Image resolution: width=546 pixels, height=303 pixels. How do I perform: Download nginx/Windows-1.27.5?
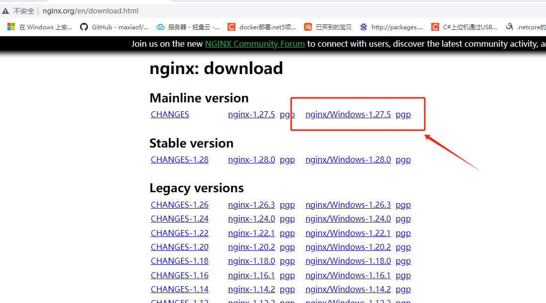pyautogui.click(x=348, y=114)
